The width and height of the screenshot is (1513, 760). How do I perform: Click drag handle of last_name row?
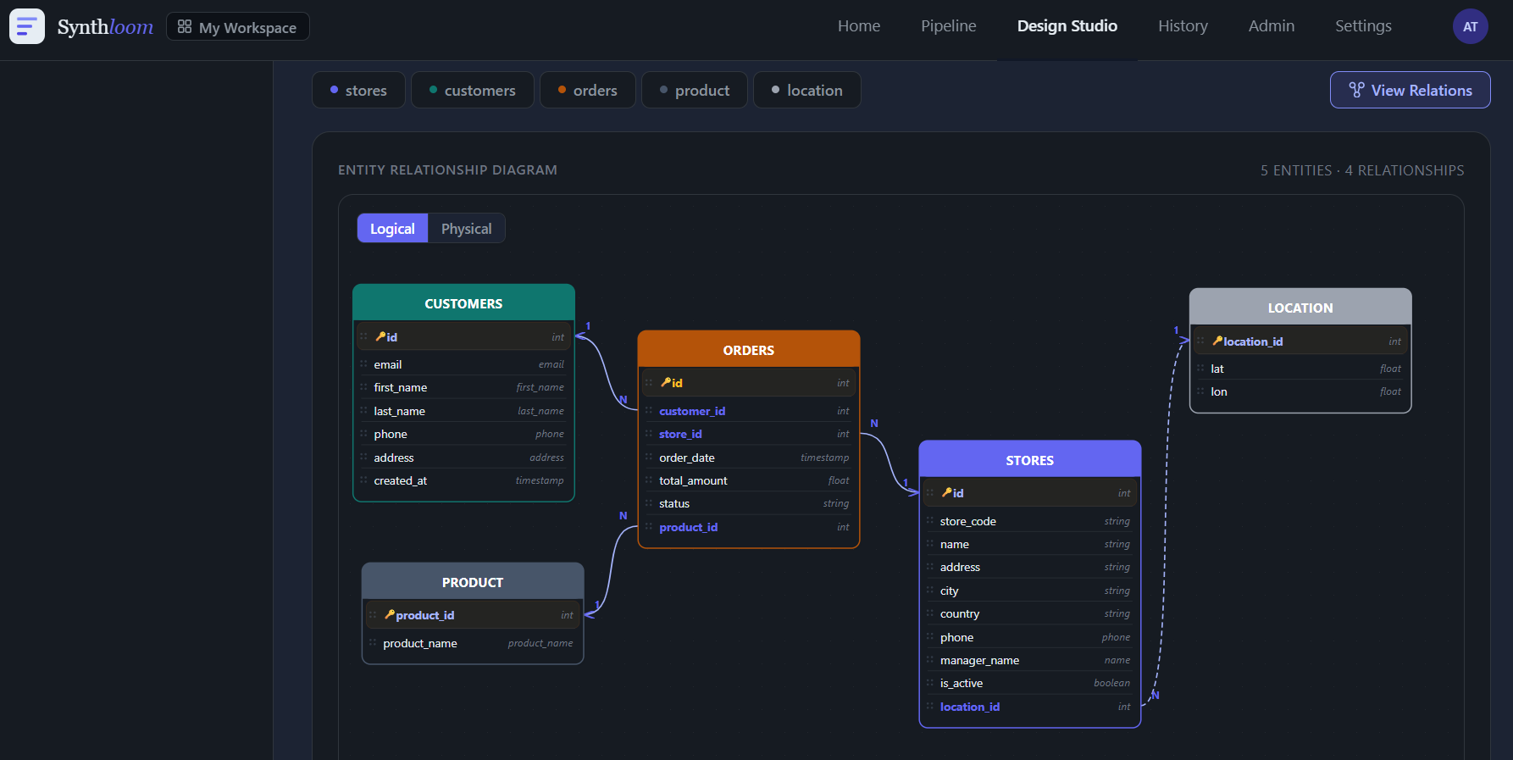[x=364, y=411]
